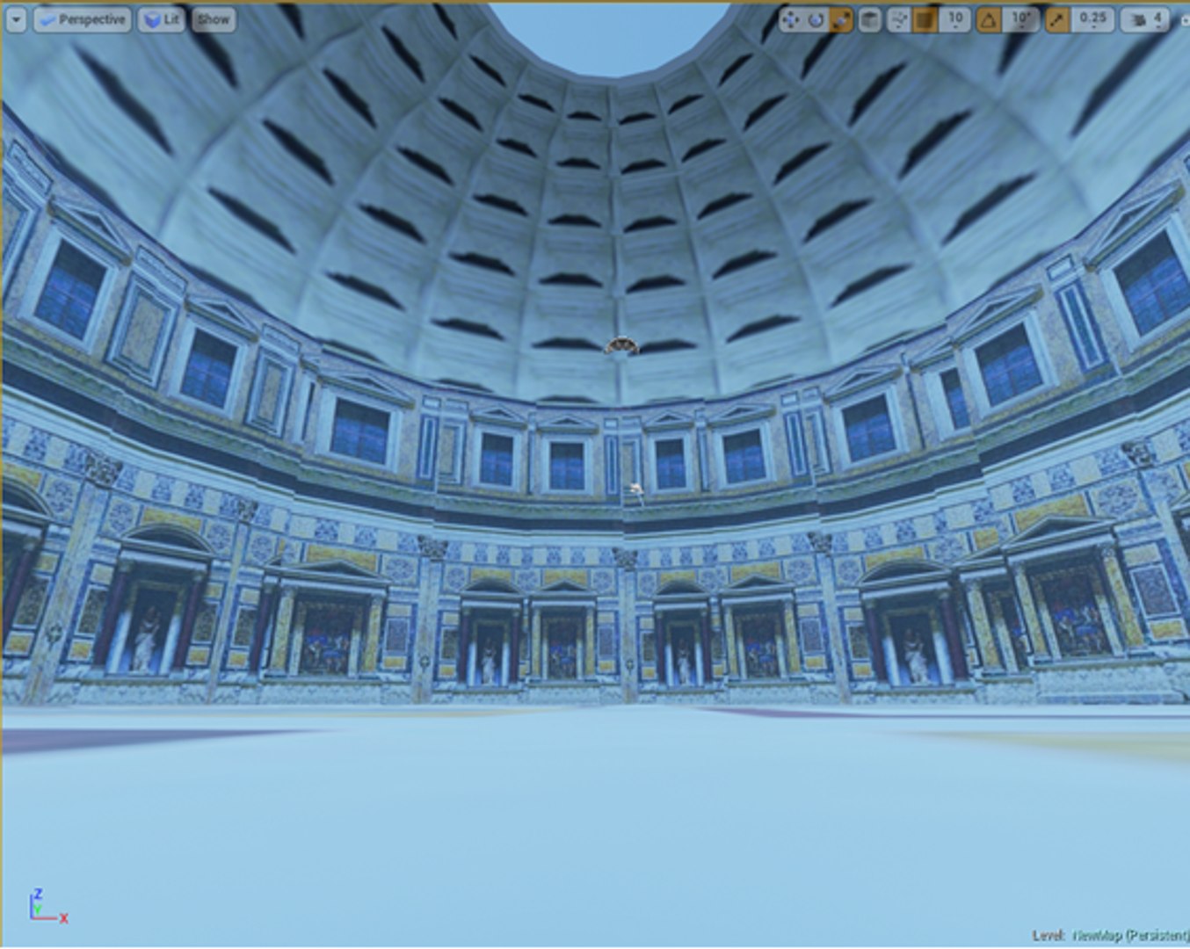Open the Show flags menu
Viewport: 1190px width, 949px height.
[x=213, y=19]
